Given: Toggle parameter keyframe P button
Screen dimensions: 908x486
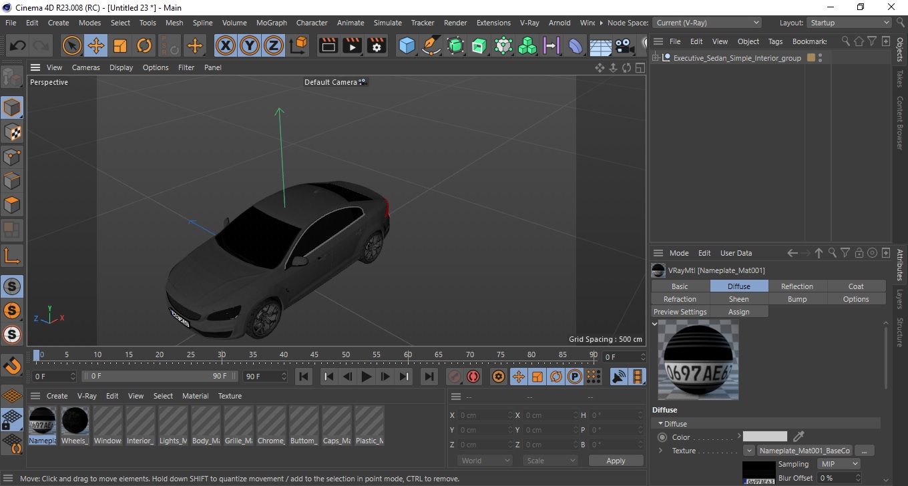Looking at the screenshot, I should tap(574, 377).
